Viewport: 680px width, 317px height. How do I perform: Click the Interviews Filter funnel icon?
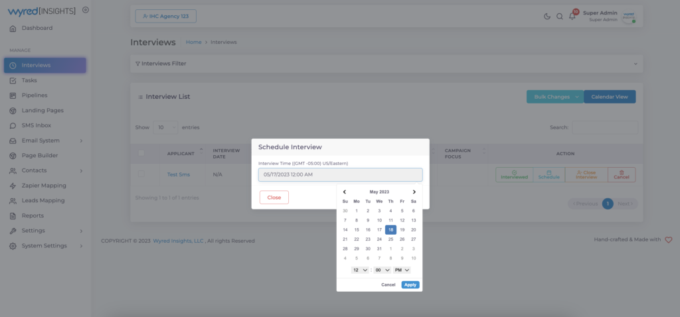[137, 64]
